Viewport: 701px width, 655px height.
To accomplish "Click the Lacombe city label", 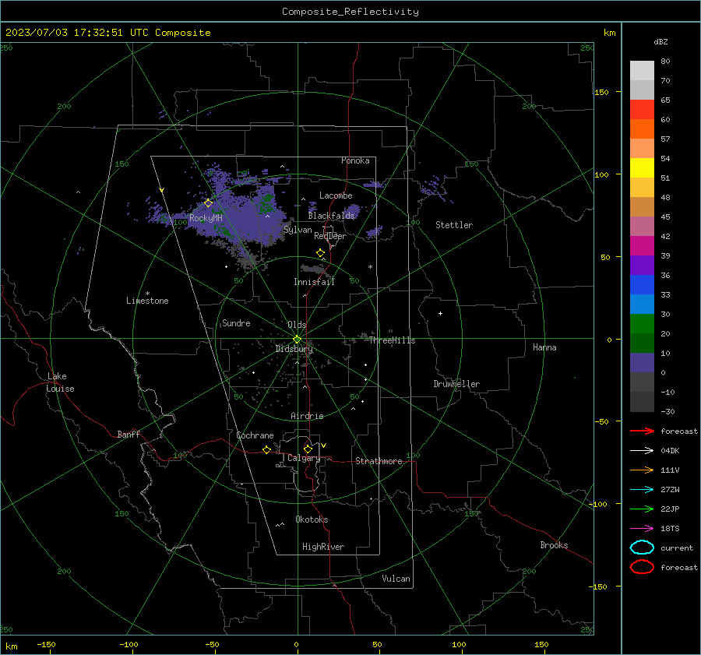I will (336, 195).
